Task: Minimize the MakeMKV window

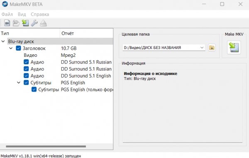Action: (x=204, y=4)
